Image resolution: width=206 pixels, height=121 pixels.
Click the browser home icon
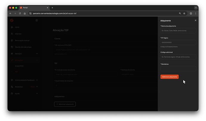tap(25, 13)
